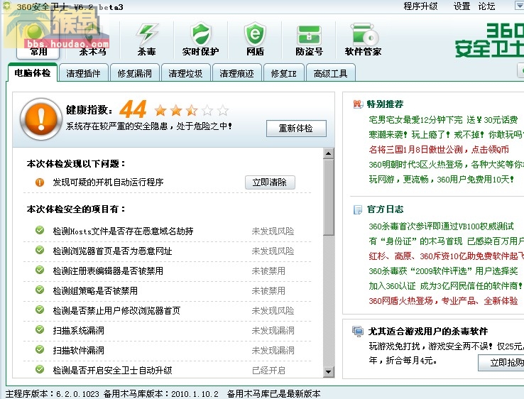524x399 pixels.
Task: Open the 实时保护 shield icon
Action: pyautogui.click(x=200, y=40)
